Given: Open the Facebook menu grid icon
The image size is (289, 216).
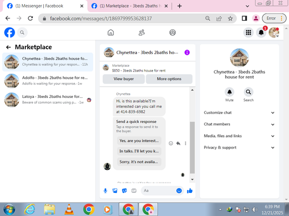Looking at the screenshot, I should (x=249, y=32).
